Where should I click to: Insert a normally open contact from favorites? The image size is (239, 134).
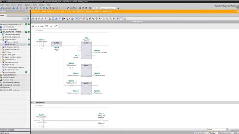point(33,26)
